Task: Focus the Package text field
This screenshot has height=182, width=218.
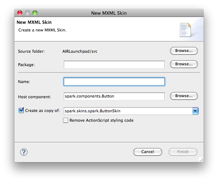Action: 114,65
